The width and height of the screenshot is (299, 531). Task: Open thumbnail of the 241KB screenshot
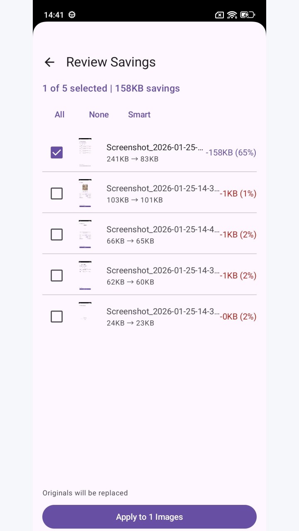pos(85,153)
